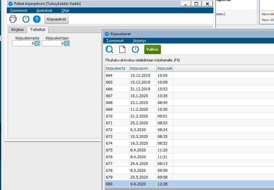The height and width of the screenshot is (190, 274).
Task: Click the green Valitse button
Action: (152, 49)
